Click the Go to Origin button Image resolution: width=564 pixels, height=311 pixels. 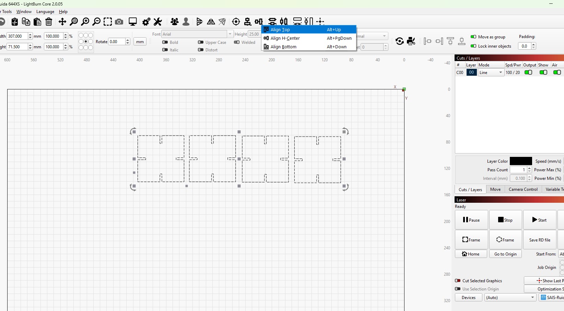(505, 254)
